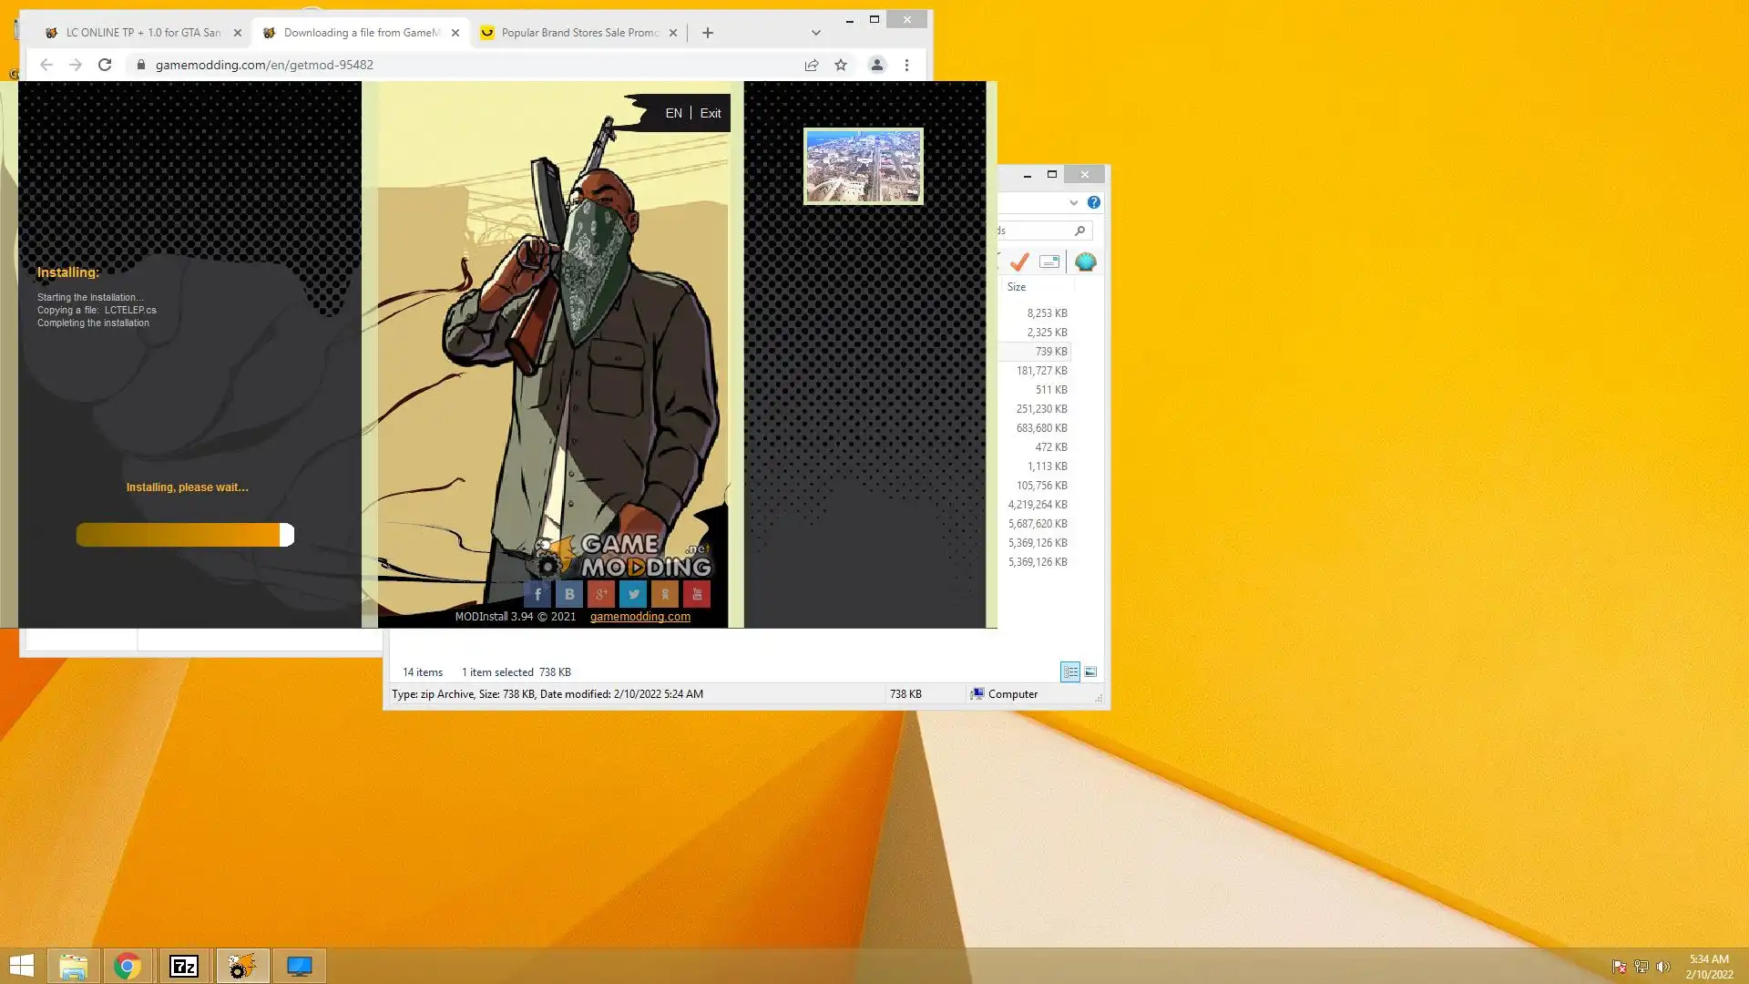
Task: Open the Facebook social icon
Action: [537, 595]
